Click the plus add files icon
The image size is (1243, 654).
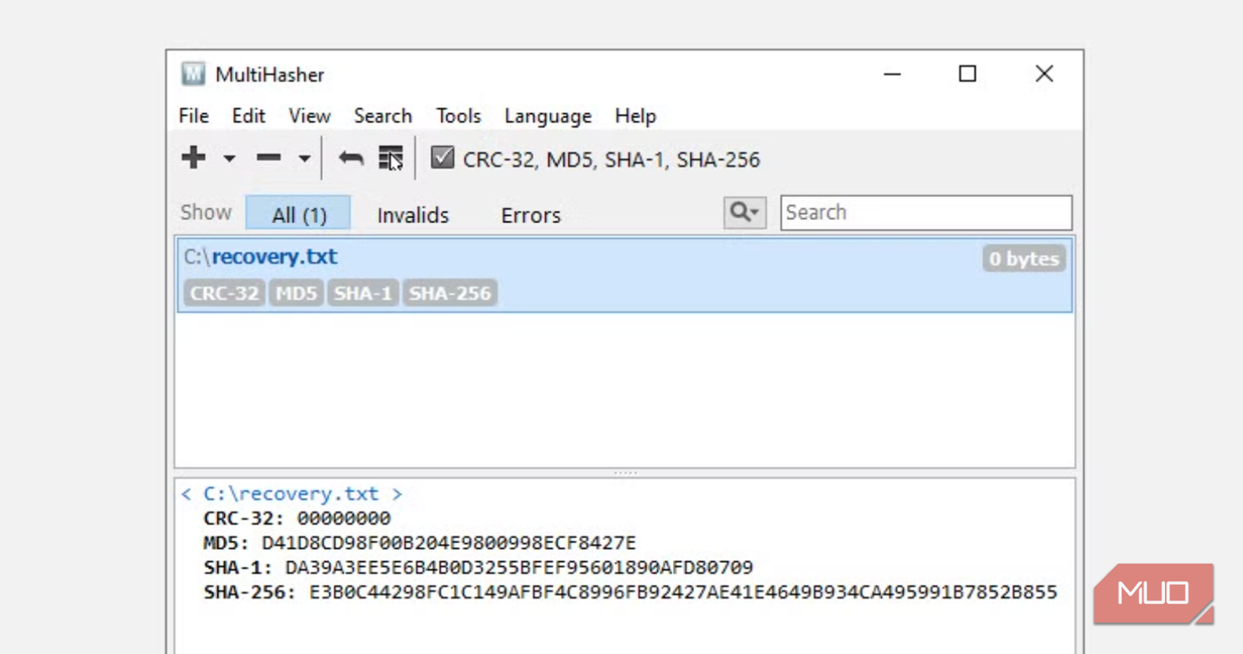(194, 158)
